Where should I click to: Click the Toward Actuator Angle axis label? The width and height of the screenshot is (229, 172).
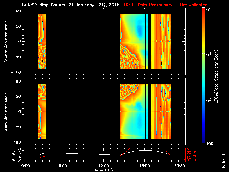(6, 42)
